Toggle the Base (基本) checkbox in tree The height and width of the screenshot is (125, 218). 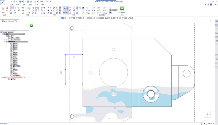click(7, 36)
